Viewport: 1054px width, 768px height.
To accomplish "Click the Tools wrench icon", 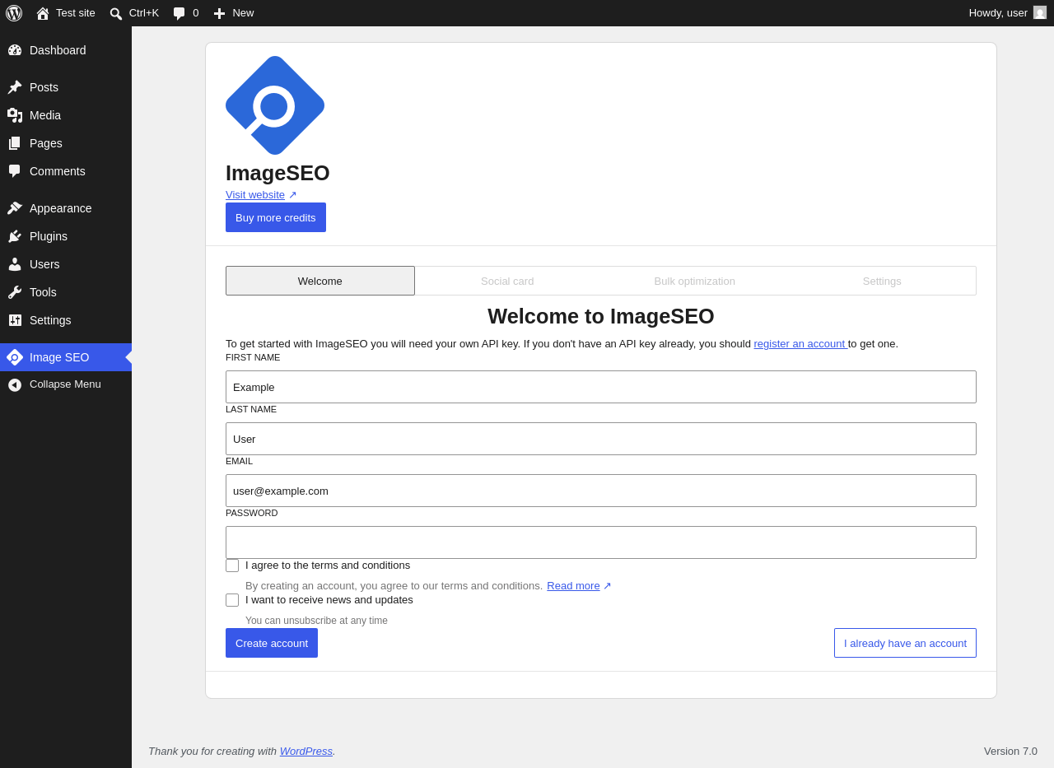I will [x=15, y=292].
